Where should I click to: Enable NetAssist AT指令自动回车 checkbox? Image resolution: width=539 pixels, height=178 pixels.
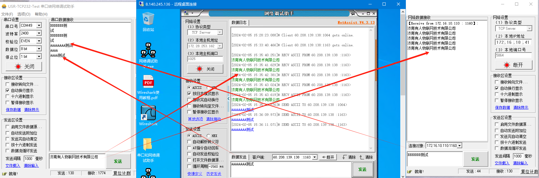[189, 148]
